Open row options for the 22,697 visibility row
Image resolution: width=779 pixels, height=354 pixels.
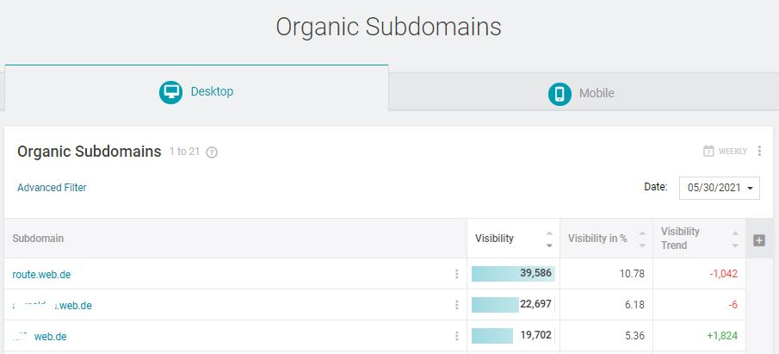[x=456, y=305]
